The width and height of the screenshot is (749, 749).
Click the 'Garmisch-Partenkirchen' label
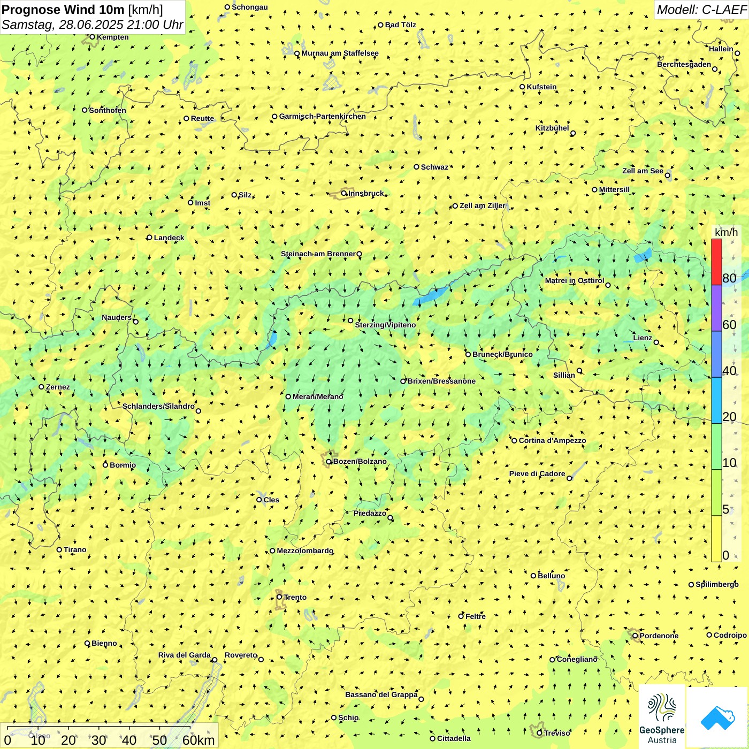[x=323, y=116]
